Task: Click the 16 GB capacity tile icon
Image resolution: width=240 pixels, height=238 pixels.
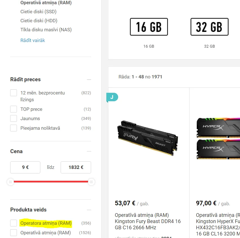Action: (x=149, y=27)
